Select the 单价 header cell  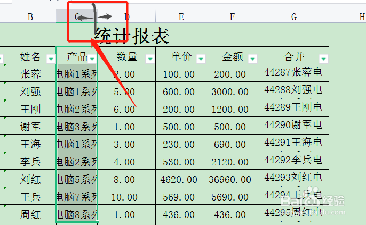click(x=181, y=55)
